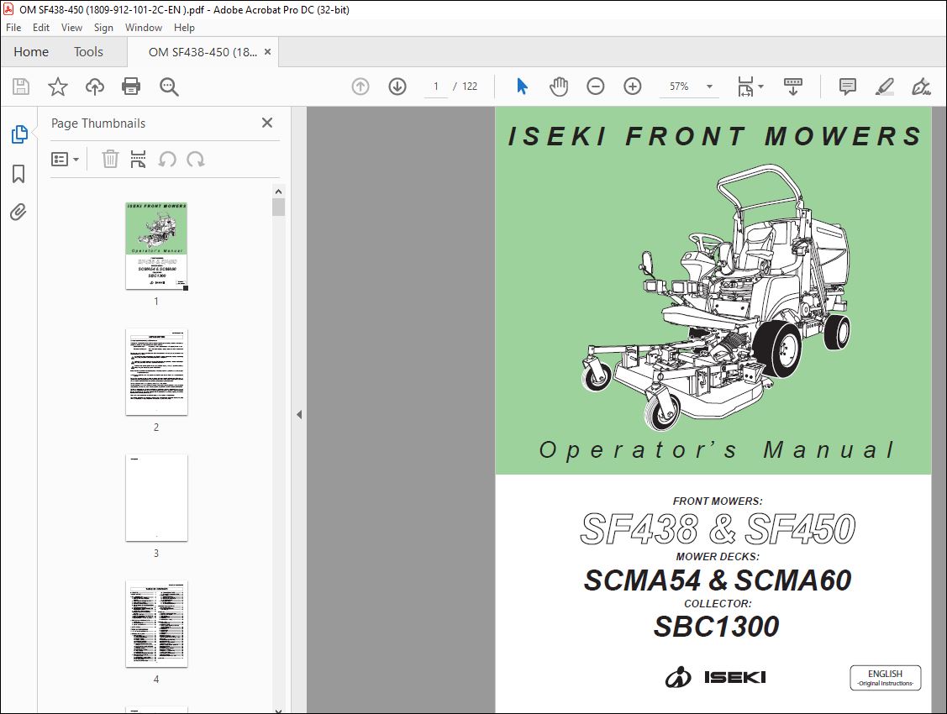Switch to the Tools tab
The height and width of the screenshot is (714, 947).
(88, 52)
